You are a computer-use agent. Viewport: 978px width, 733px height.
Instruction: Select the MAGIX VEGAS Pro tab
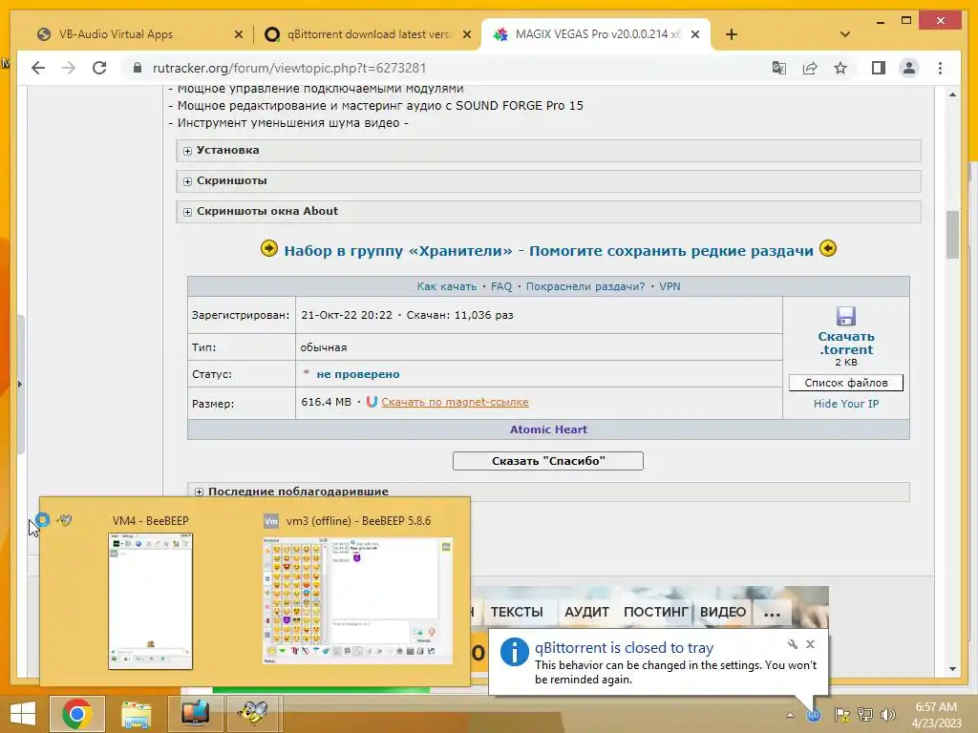pyautogui.click(x=598, y=34)
